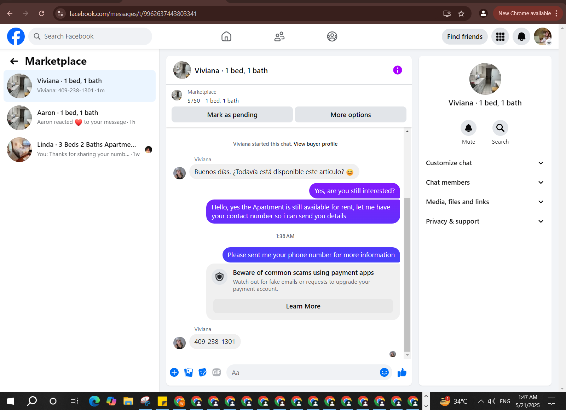Click the back arrow beside Marketplace
Viewport: 566px width, 410px height.
coord(14,61)
